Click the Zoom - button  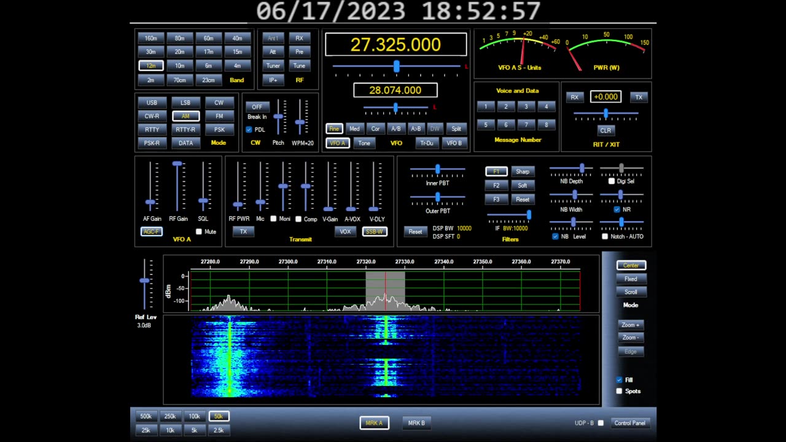point(631,338)
